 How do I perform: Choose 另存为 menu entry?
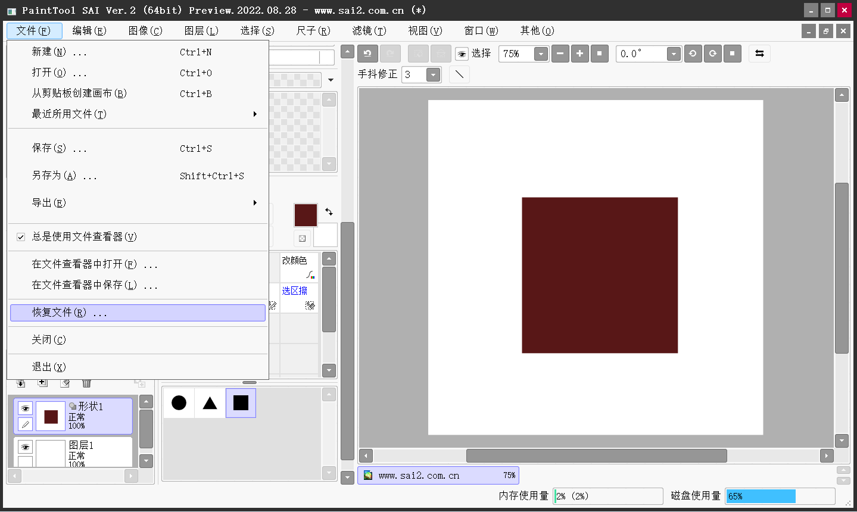coord(138,176)
